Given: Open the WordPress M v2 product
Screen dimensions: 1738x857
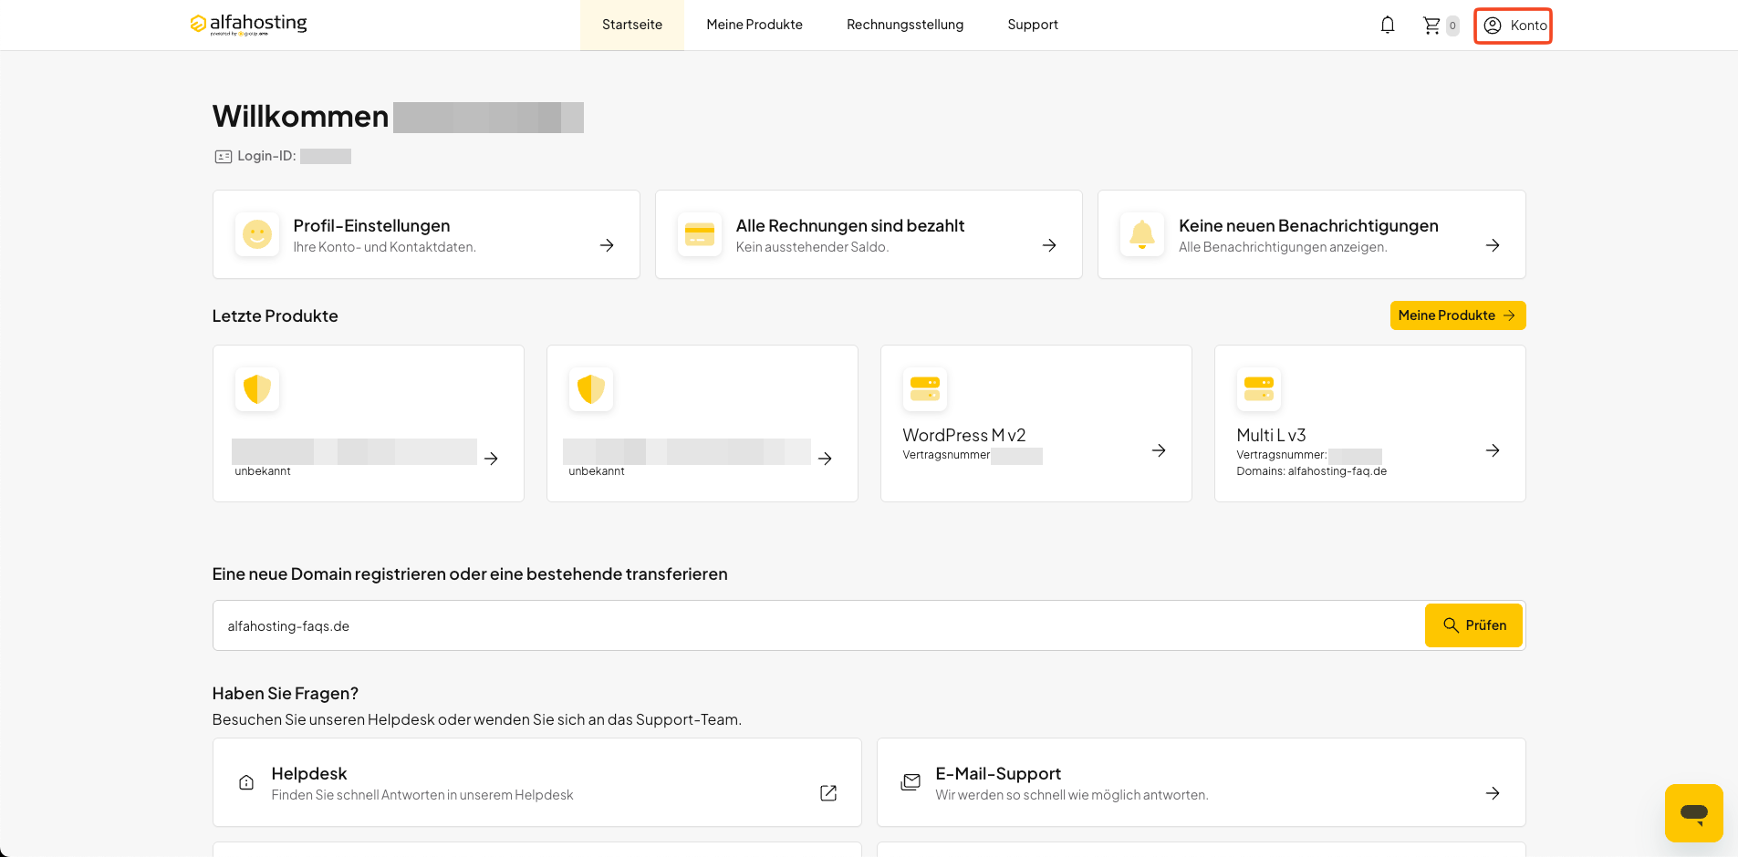Looking at the screenshot, I should 964,435.
